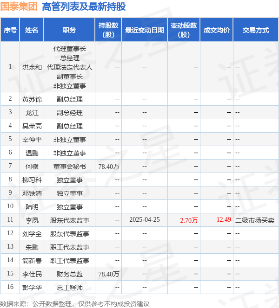Click the name 黄苏锦

[32, 99]
